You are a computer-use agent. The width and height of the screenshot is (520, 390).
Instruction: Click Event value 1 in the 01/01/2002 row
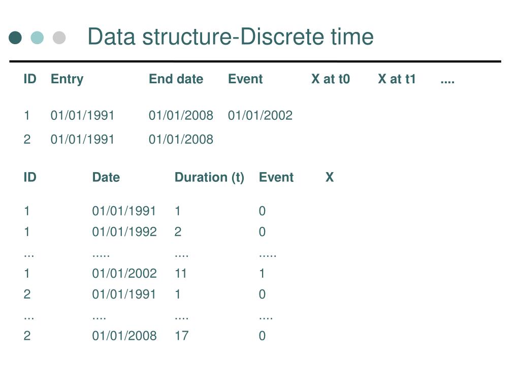[x=262, y=274]
